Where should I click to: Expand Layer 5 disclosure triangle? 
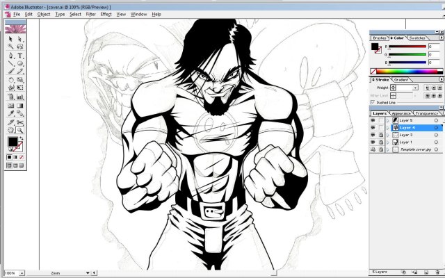click(388, 120)
